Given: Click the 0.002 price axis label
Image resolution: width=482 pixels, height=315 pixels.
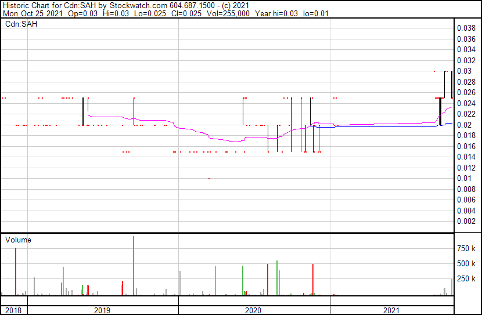Looking at the screenshot, I should (x=466, y=221).
